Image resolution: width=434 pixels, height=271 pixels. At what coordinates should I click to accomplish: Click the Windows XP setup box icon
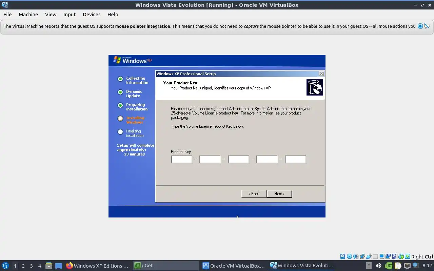click(x=315, y=87)
